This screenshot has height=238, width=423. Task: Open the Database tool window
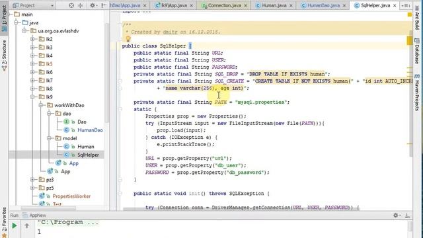coord(417,51)
